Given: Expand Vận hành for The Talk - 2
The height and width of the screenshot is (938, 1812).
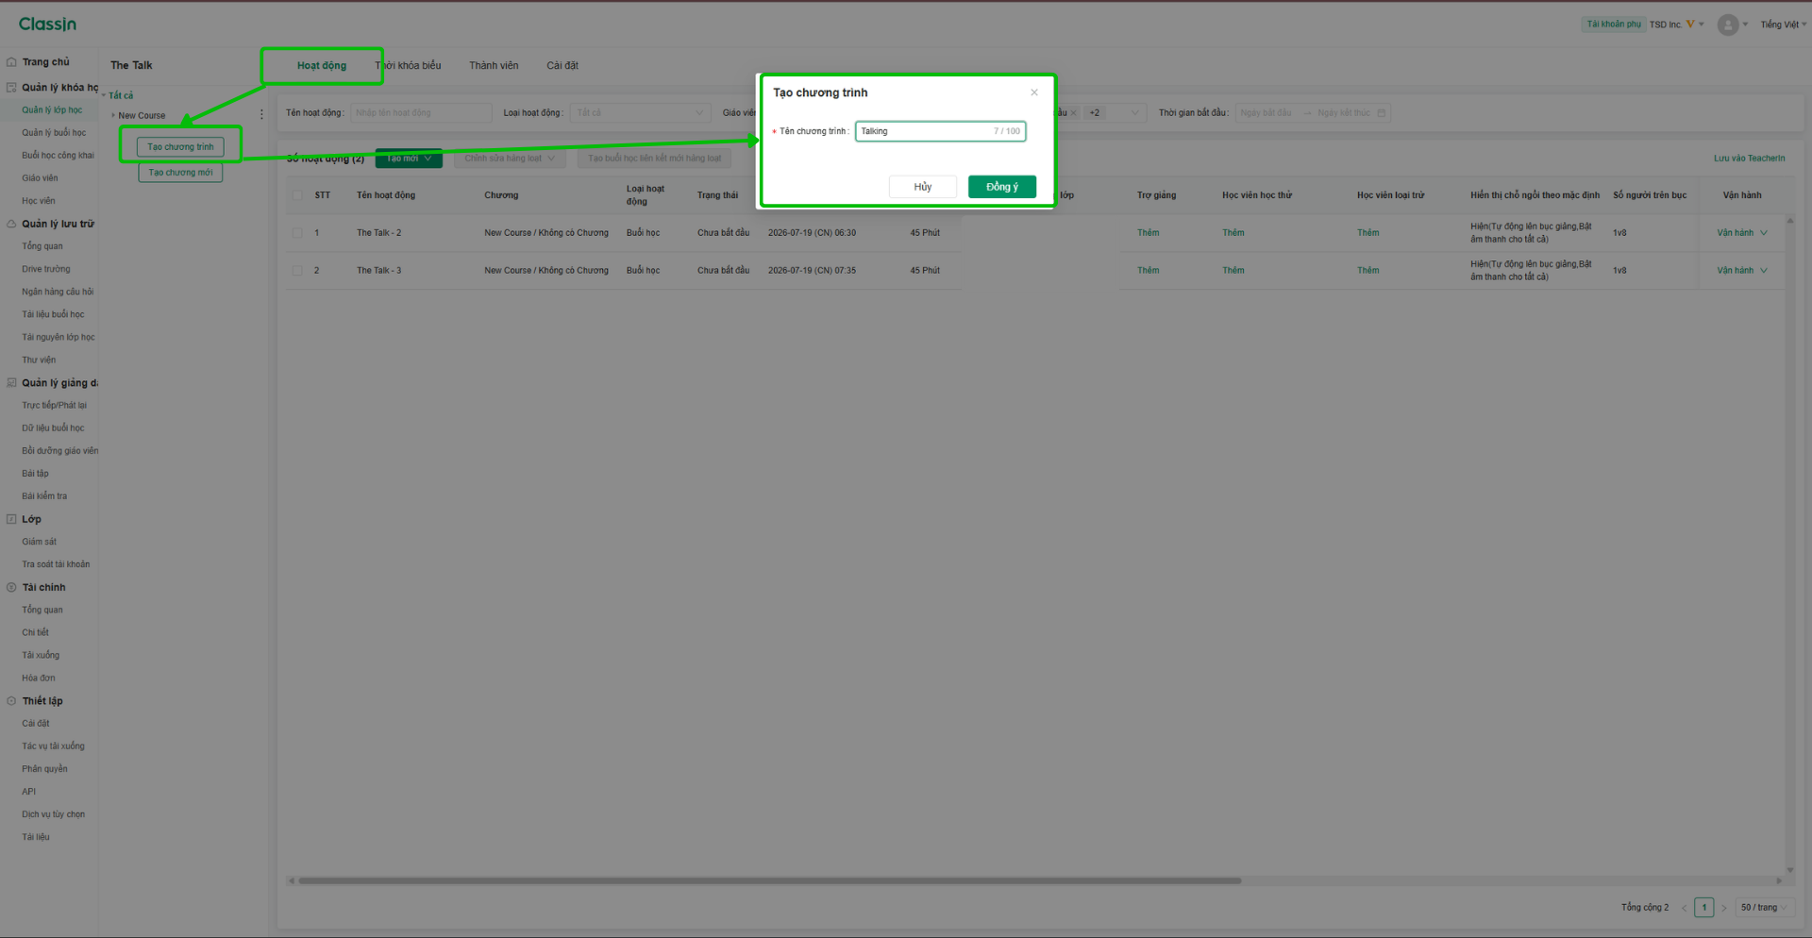Looking at the screenshot, I should click(1742, 233).
